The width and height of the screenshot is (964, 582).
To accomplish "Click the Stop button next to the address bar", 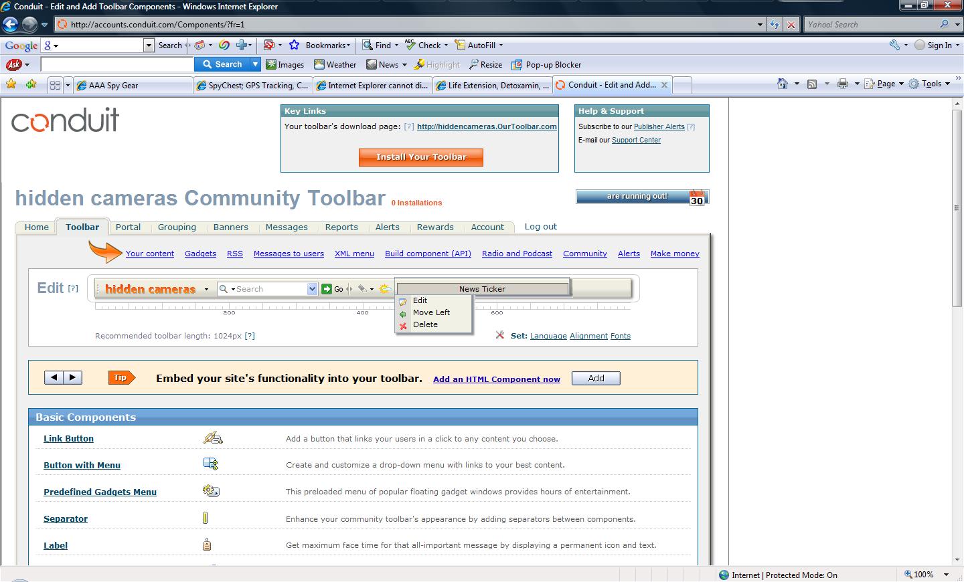I will pyautogui.click(x=791, y=24).
